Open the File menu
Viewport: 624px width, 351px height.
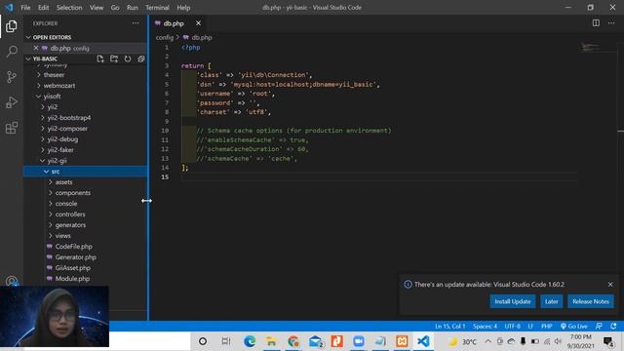click(25, 8)
